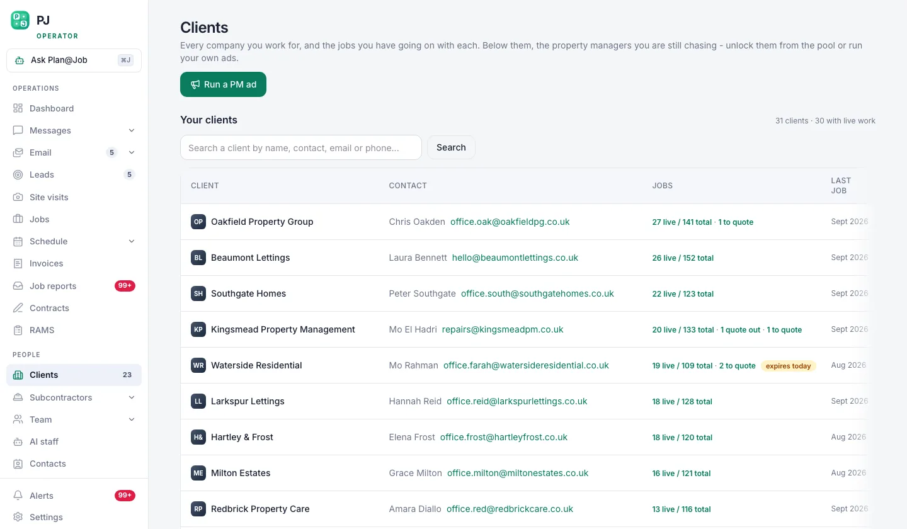Click 27 live / 141 total jobs text
907x529 pixels.
[682, 222]
